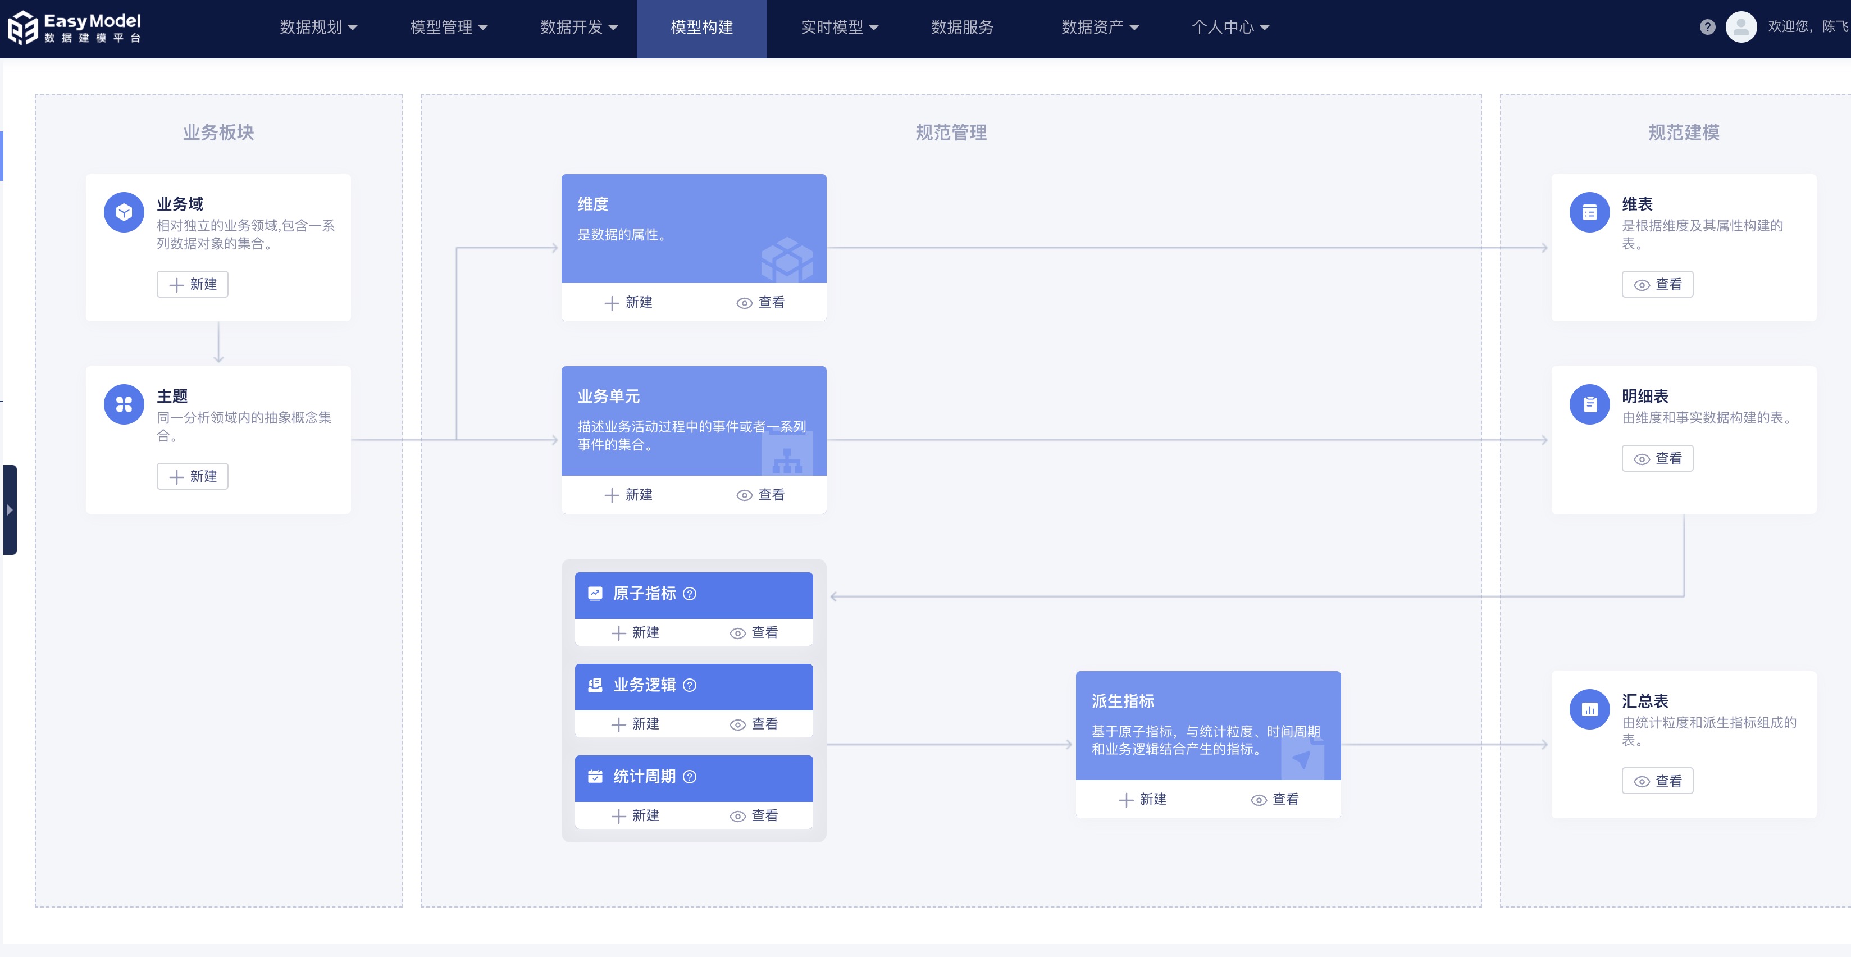This screenshot has height=957, width=1851.
Task: Click the 业务单元 card title
Action: click(609, 396)
